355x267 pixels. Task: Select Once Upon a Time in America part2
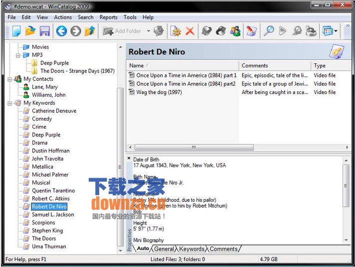click(186, 84)
